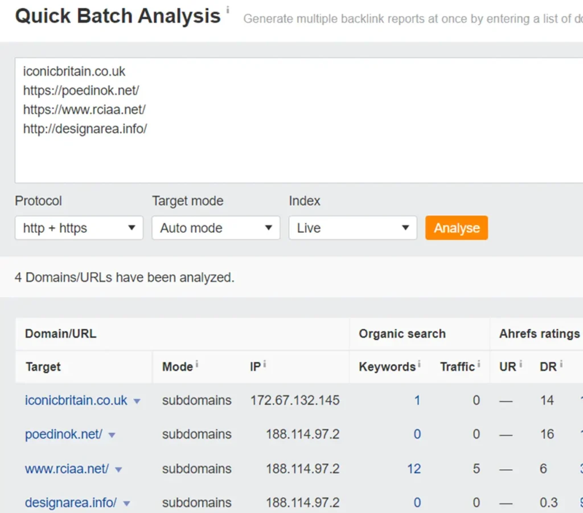Expand the arrow menu next to designarea.info/
The height and width of the screenshot is (513, 583).
[126, 503]
